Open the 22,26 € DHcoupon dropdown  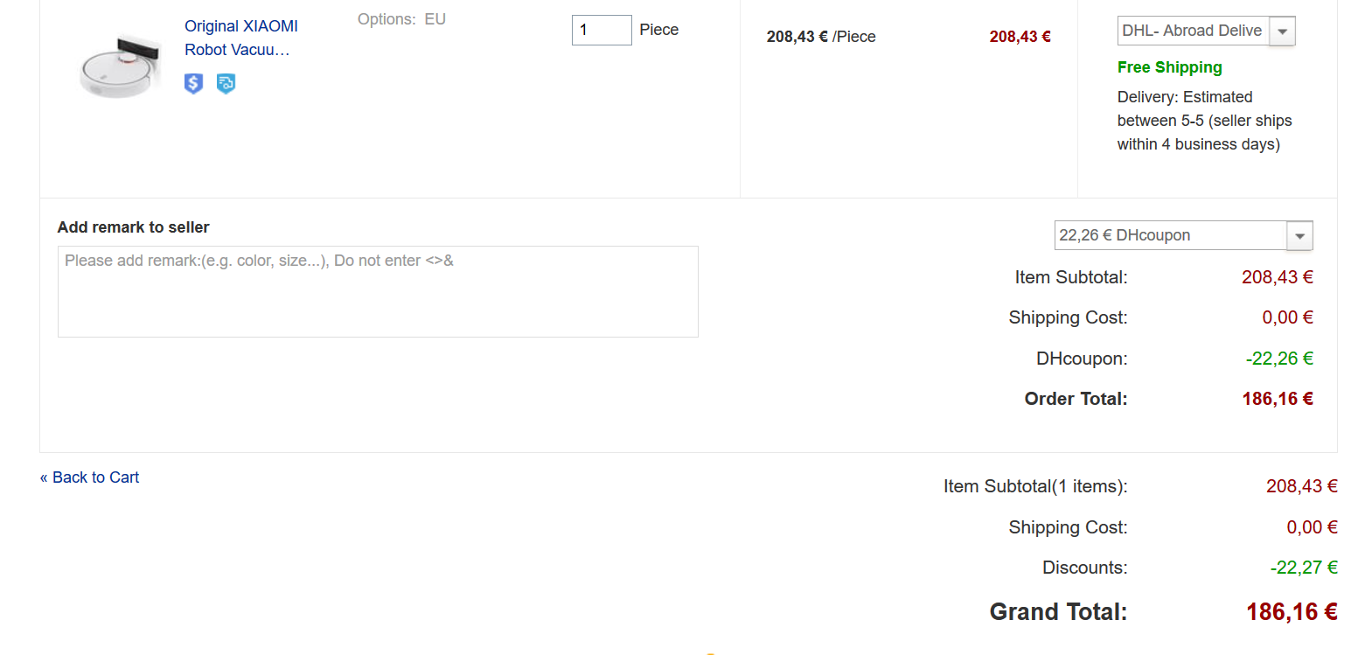(x=1183, y=235)
